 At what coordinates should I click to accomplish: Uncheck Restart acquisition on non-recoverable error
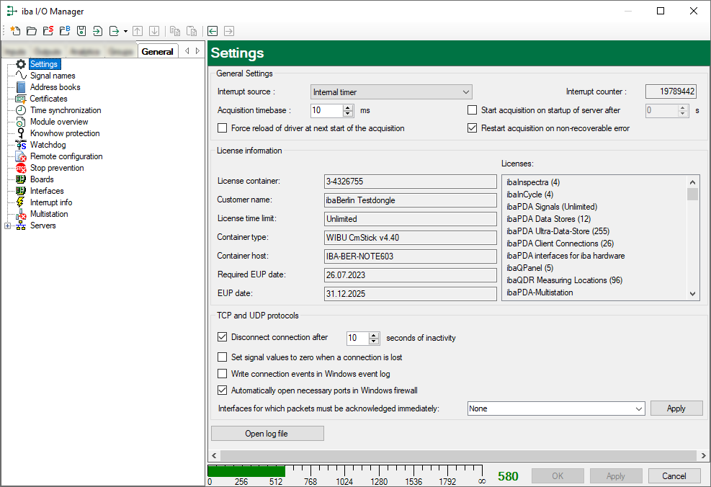[473, 128]
